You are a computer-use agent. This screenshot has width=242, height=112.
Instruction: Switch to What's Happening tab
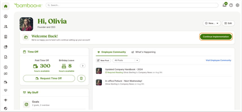coord(144,52)
